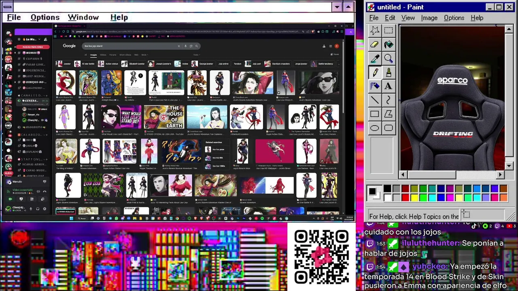The image size is (518, 291).
Task: Click Paint horizontal scrollbar right arrow
Action: pos(500,175)
